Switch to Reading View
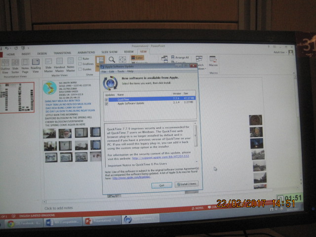 click(x=36, y=66)
